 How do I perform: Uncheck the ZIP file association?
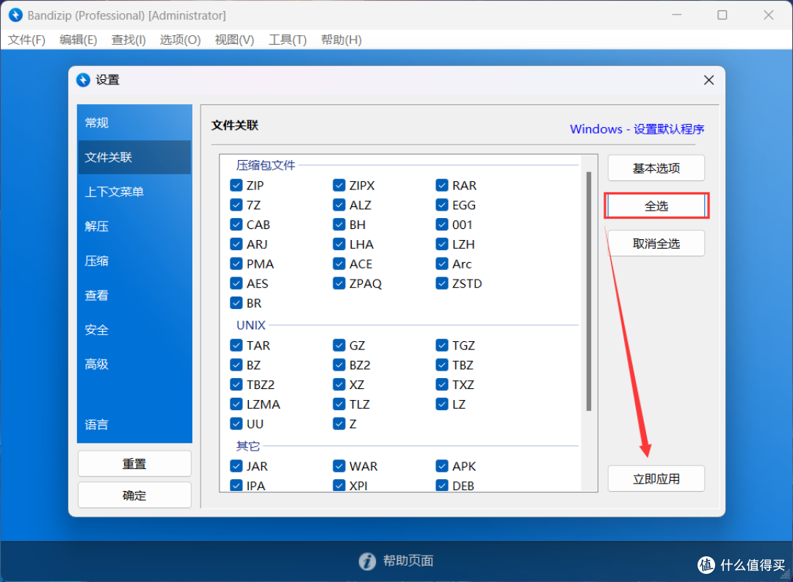tap(236, 185)
